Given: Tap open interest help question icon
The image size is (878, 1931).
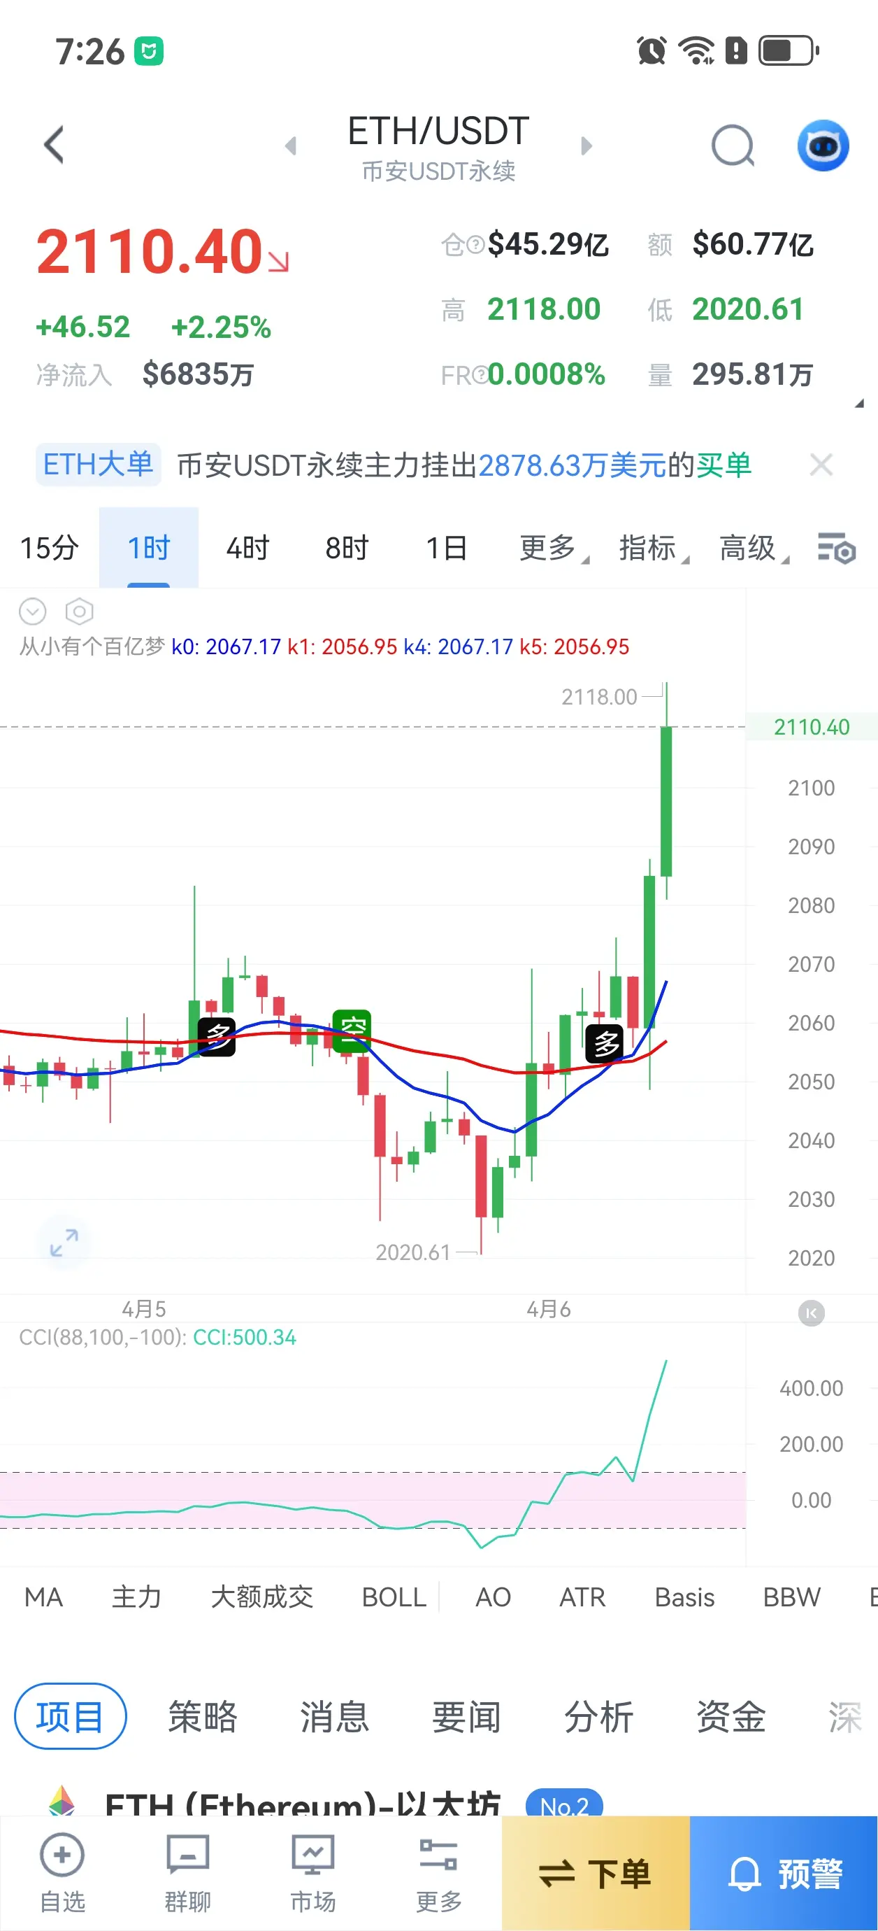Looking at the screenshot, I should [476, 244].
